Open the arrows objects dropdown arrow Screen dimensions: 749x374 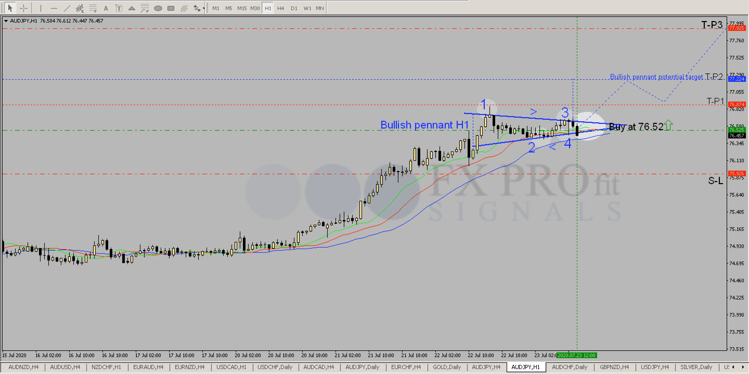click(204, 8)
